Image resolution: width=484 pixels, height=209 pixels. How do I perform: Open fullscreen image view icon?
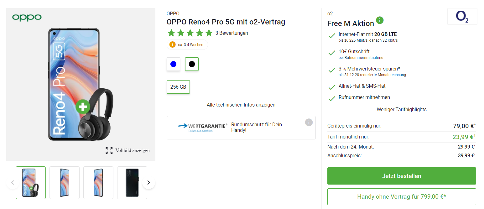pyautogui.click(x=109, y=150)
